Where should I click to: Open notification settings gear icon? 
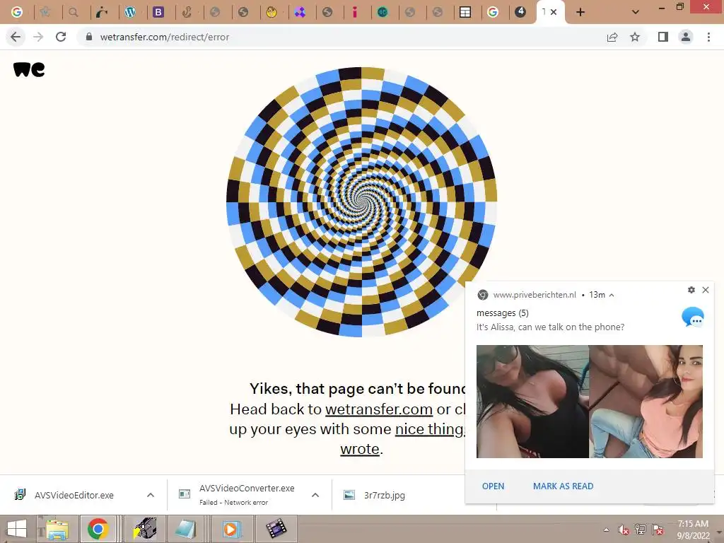(x=691, y=290)
